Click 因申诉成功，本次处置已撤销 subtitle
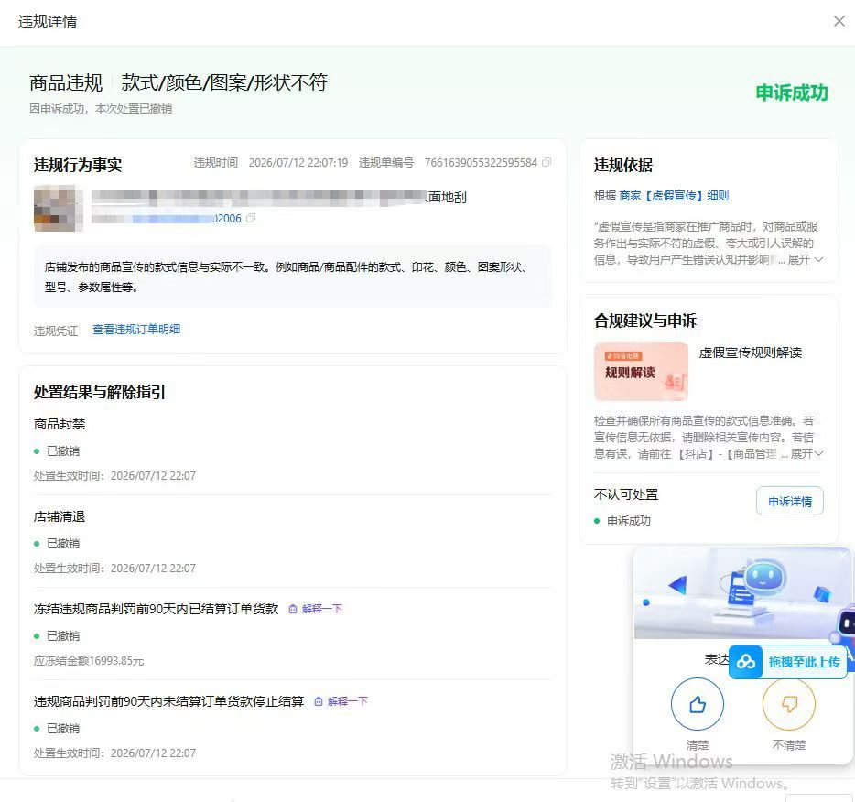 (101, 109)
